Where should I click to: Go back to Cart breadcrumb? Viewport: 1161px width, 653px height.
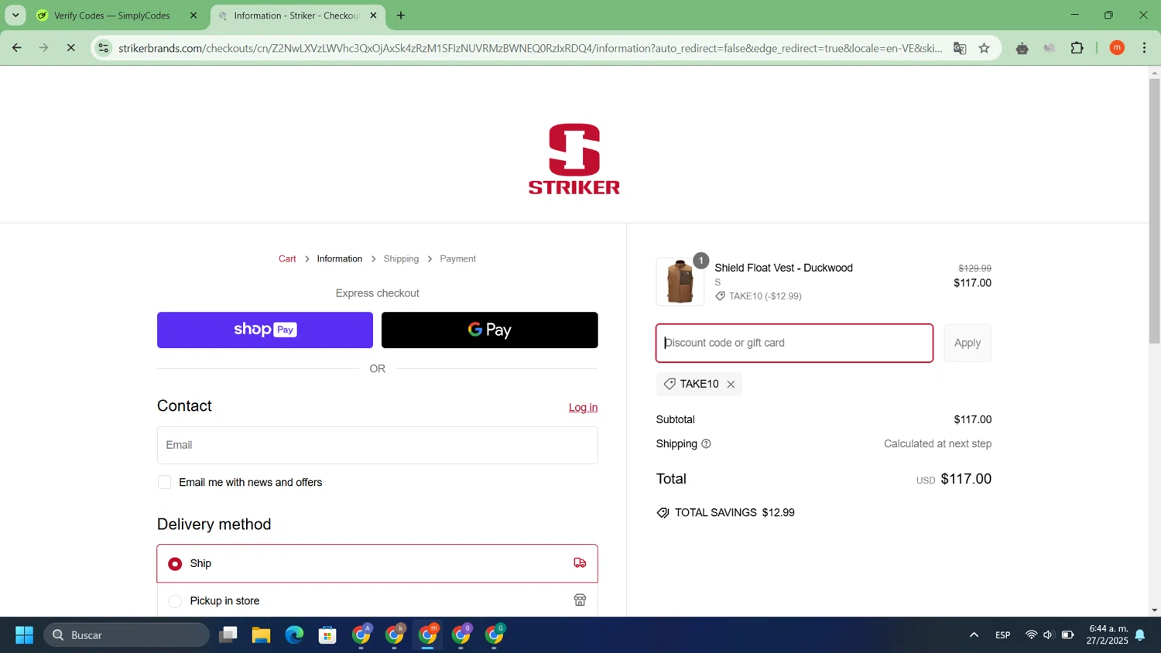[x=287, y=258]
